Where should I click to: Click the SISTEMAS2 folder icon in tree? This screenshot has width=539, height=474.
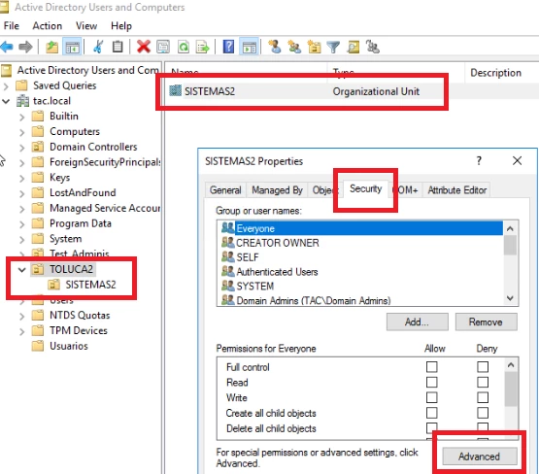click(54, 285)
